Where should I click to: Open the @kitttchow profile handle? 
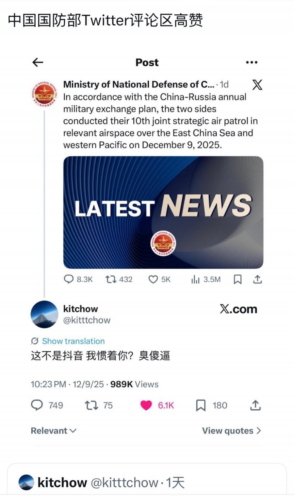click(87, 320)
